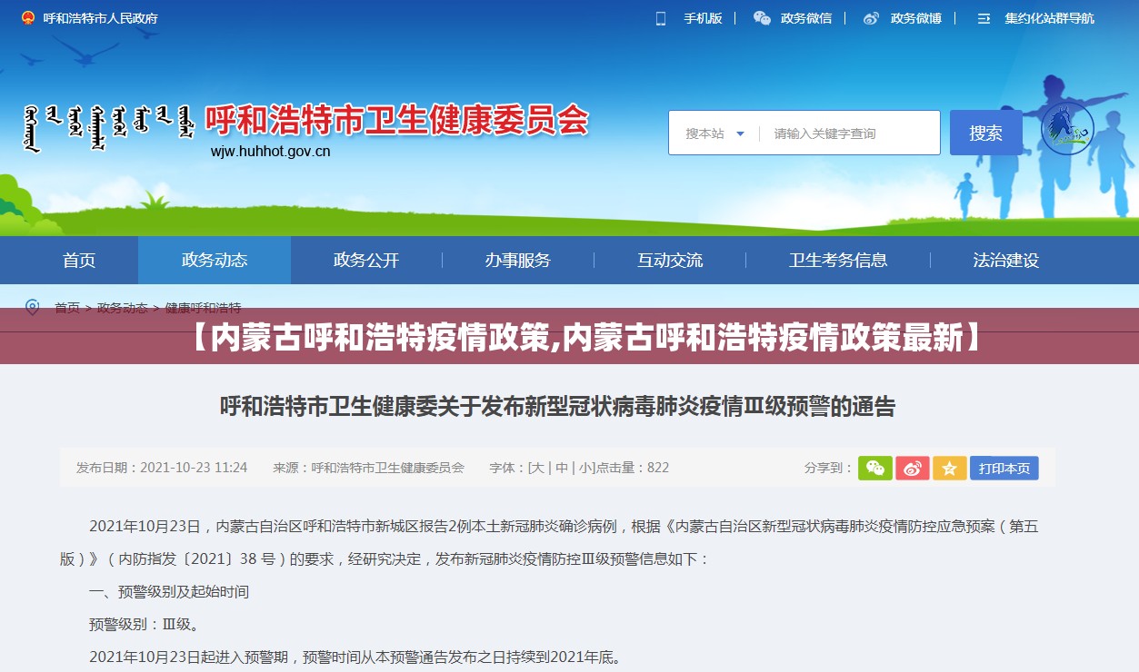Click the keyword search input field
1139x672 pixels.
coord(850,133)
